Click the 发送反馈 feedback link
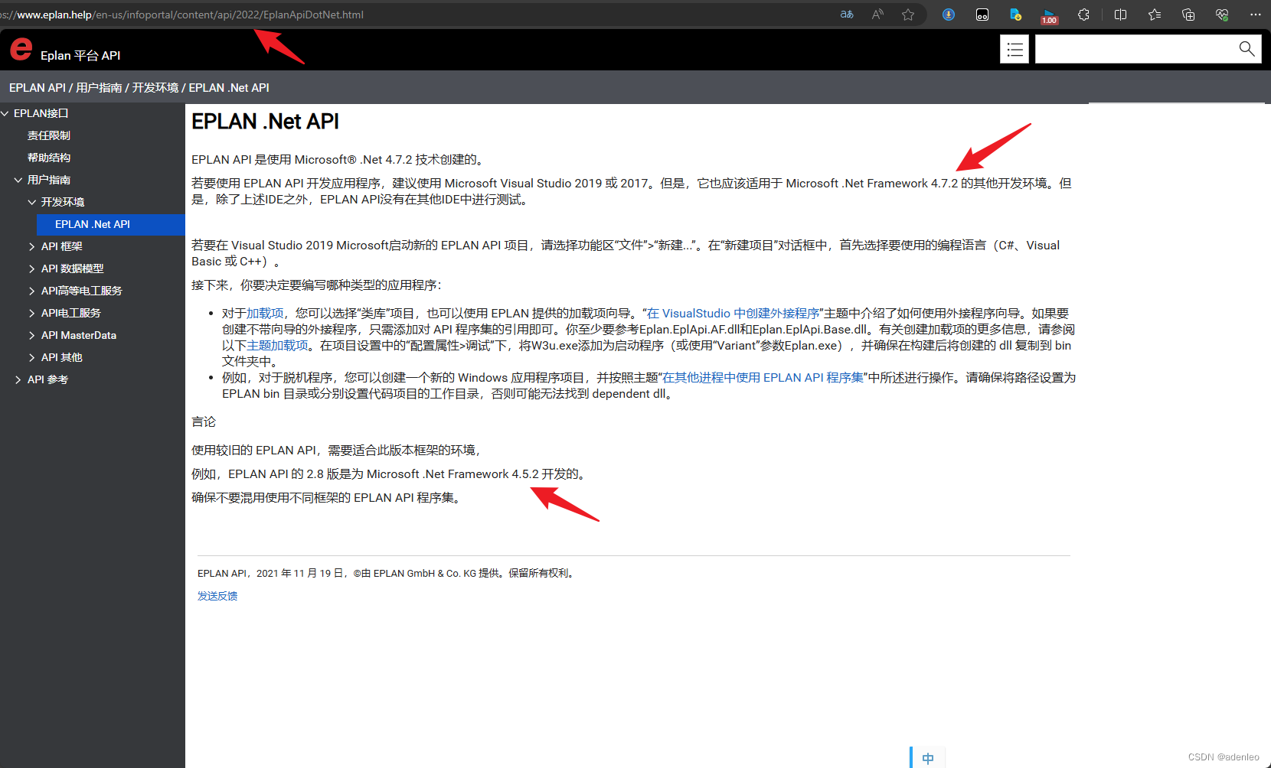Image resolution: width=1271 pixels, height=768 pixels. pos(217,596)
